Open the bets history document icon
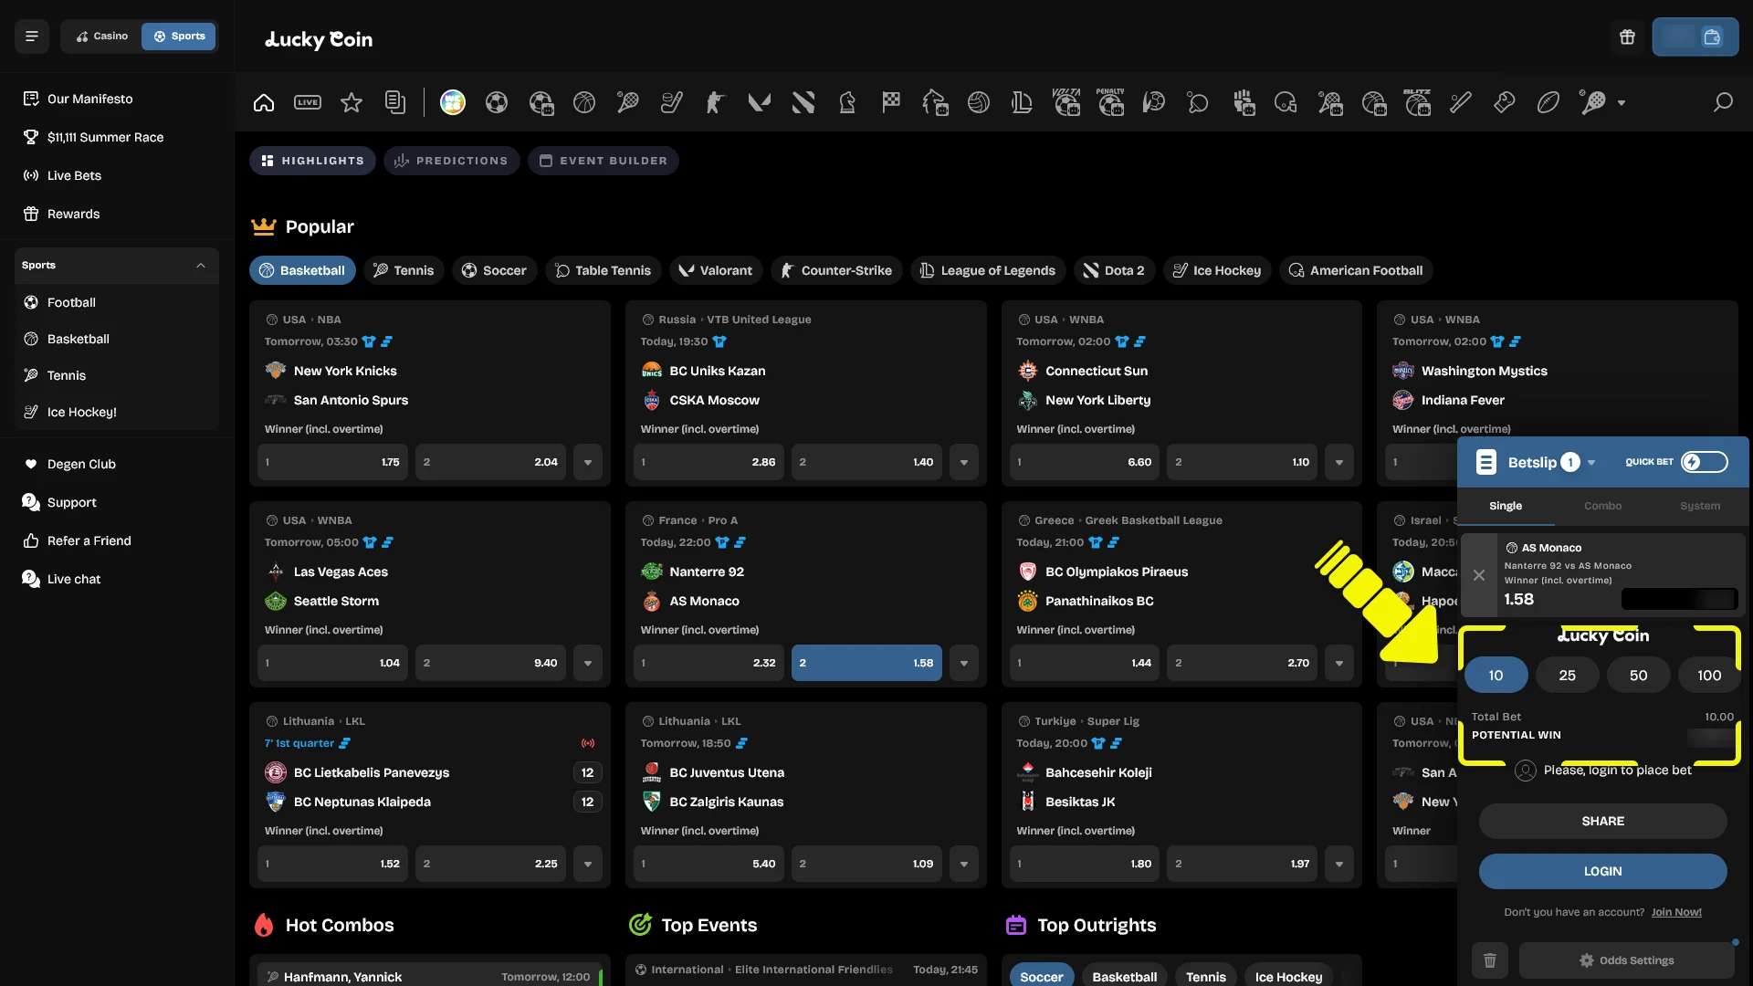1753x986 pixels. pos(395,102)
